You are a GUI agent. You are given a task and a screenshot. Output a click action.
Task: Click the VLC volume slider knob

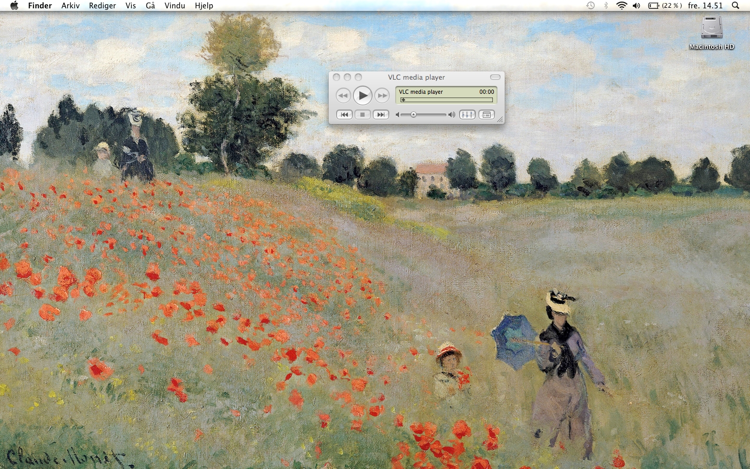coord(414,115)
